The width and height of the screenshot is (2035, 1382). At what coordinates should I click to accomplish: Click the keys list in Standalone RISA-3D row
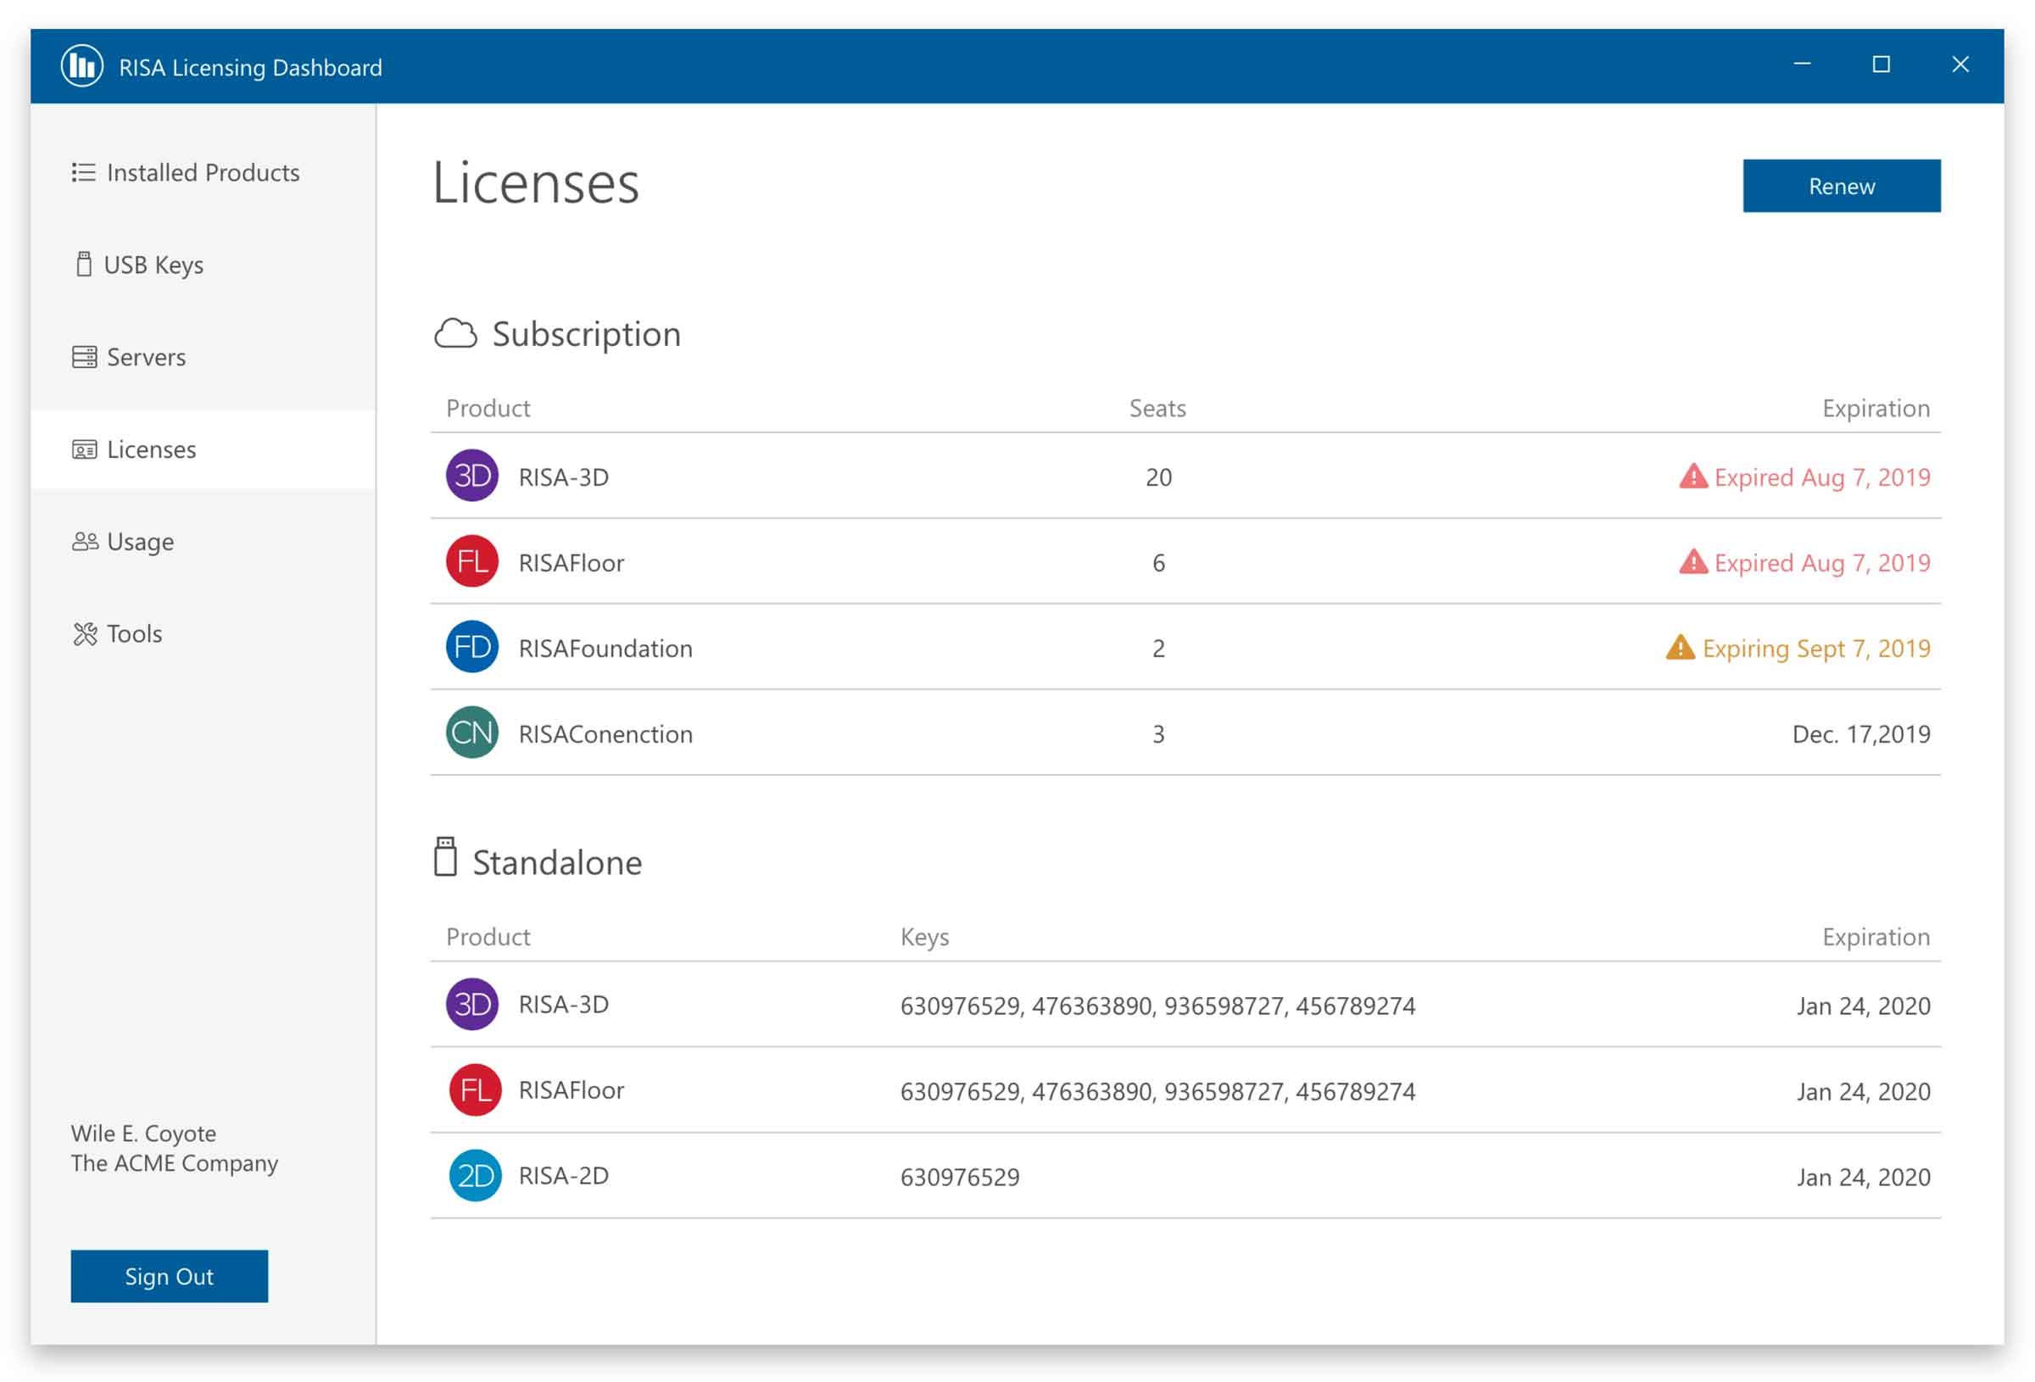(x=1157, y=1006)
